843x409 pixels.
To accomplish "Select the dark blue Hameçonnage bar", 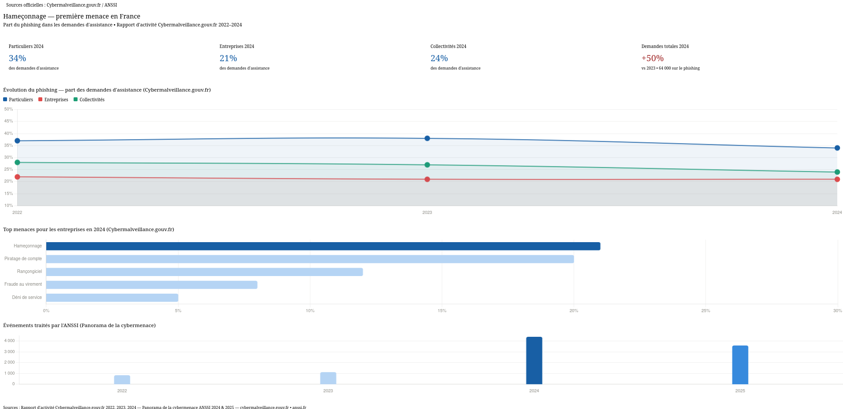I will [323, 246].
